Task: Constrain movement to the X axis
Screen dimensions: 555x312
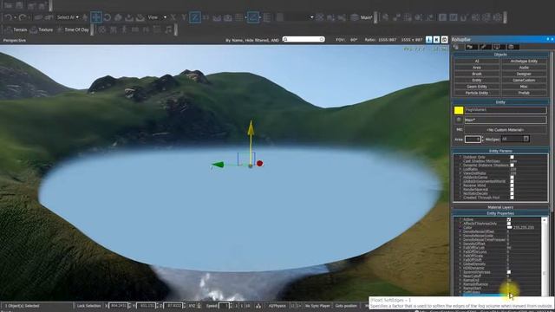Action: [x=173, y=17]
